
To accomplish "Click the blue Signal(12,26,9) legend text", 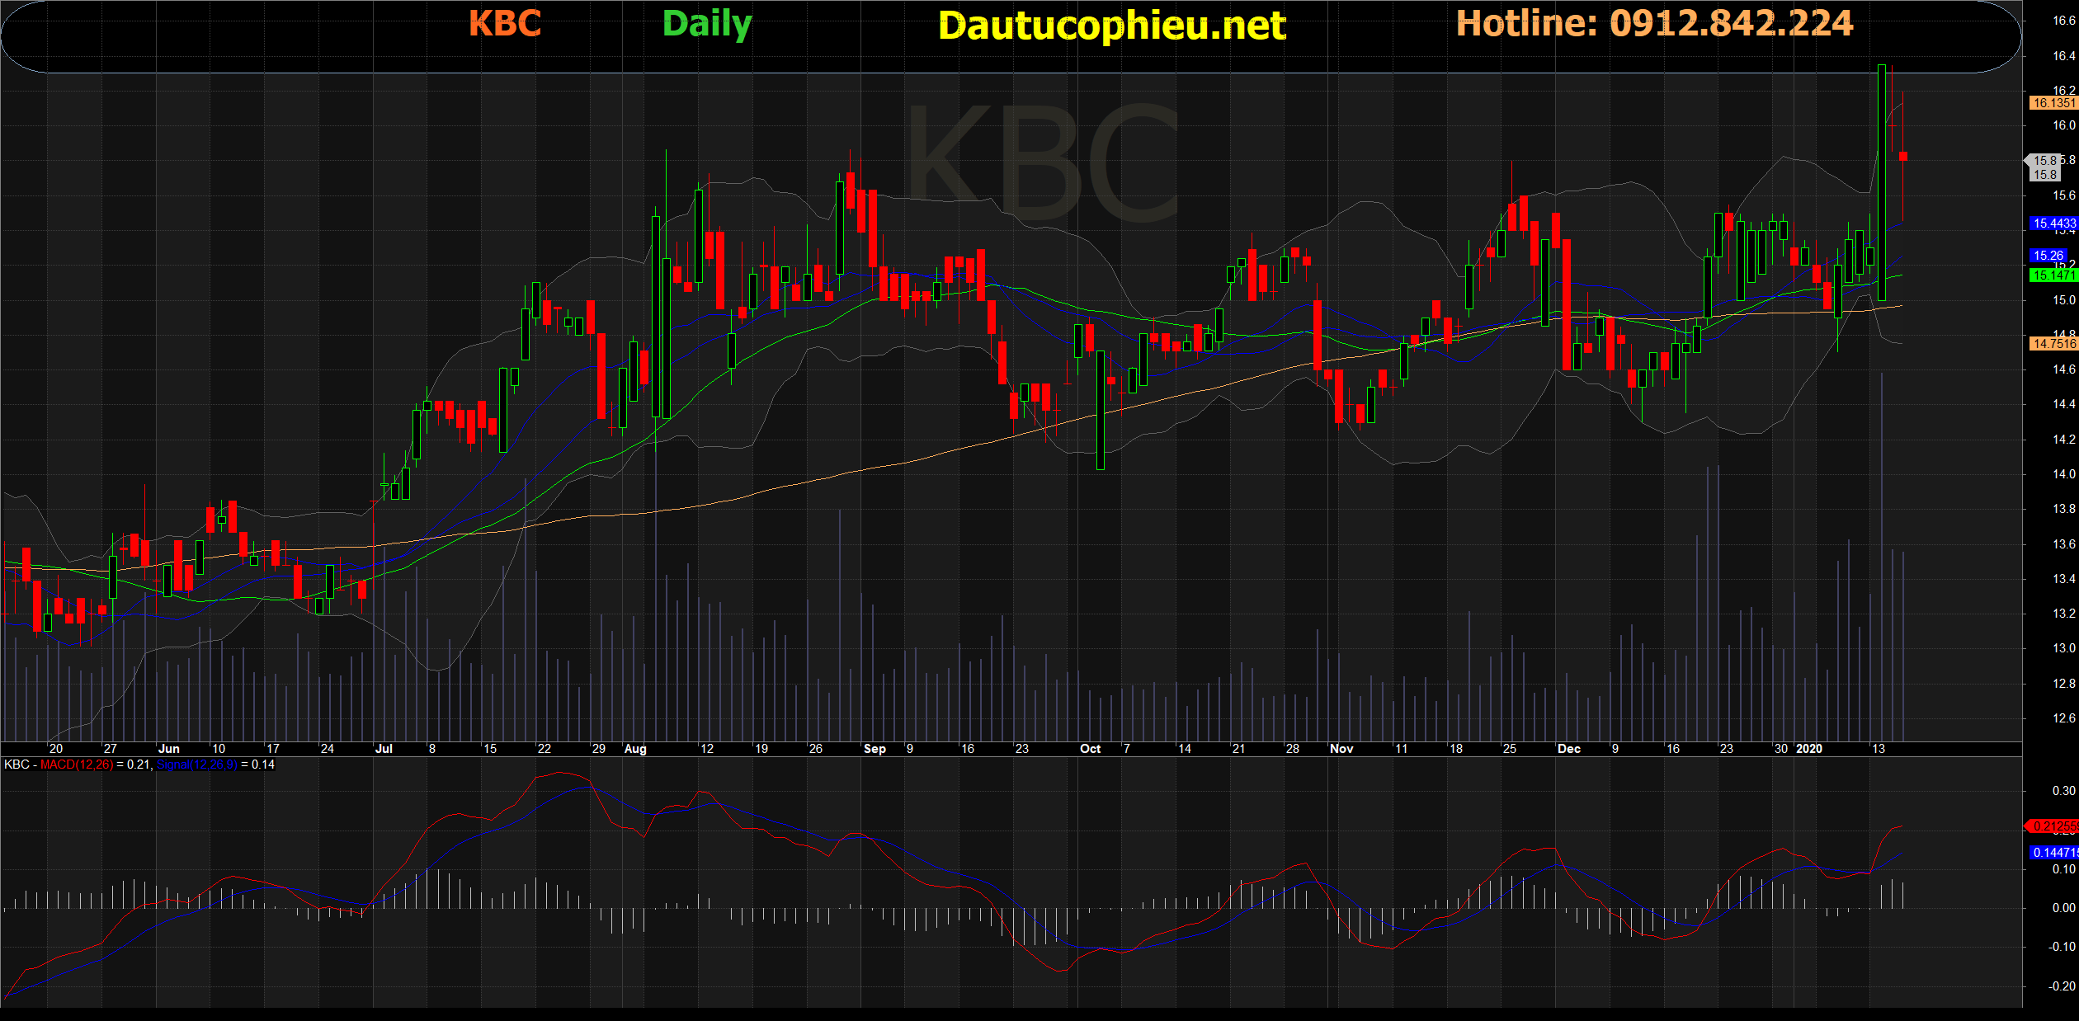I will [196, 765].
